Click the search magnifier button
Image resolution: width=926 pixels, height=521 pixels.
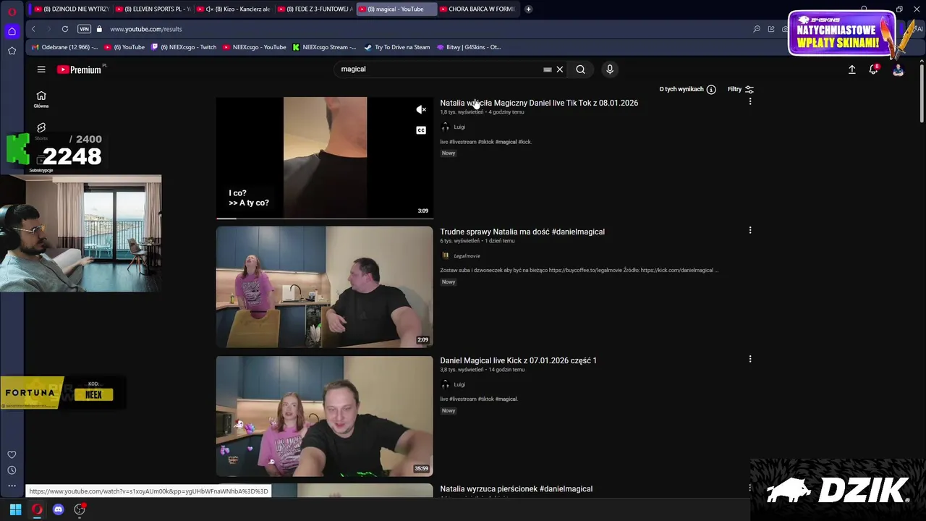click(x=580, y=69)
